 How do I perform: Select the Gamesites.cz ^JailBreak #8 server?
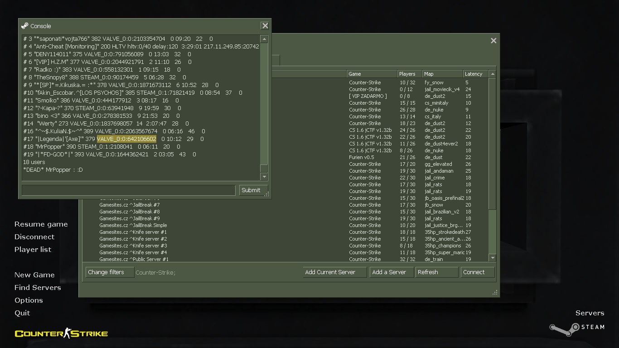click(x=130, y=212)
